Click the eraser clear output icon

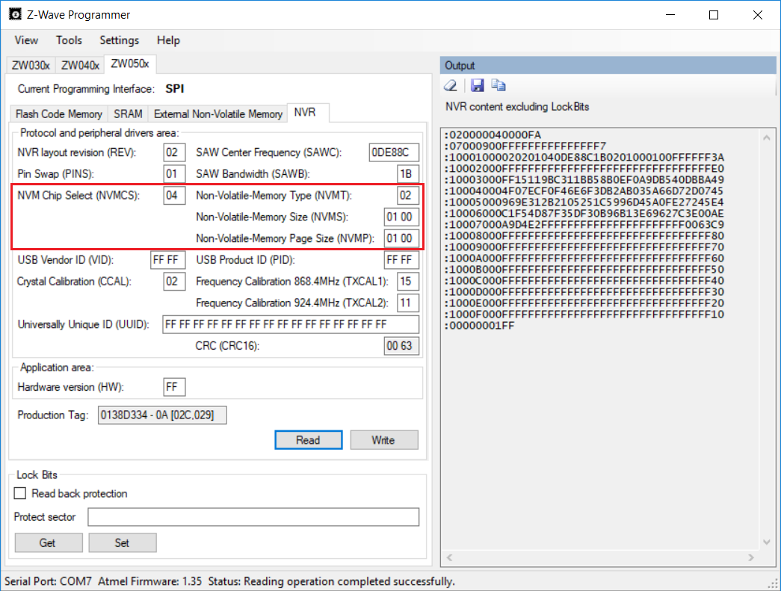(451, 85)
